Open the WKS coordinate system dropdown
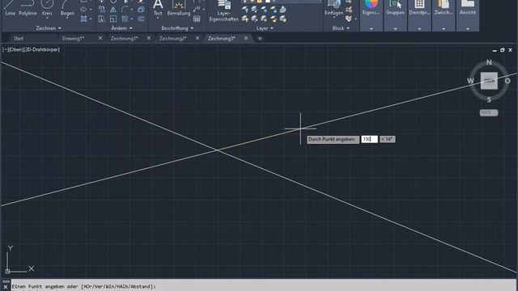The image size is (518, 291). click(489, 113)
